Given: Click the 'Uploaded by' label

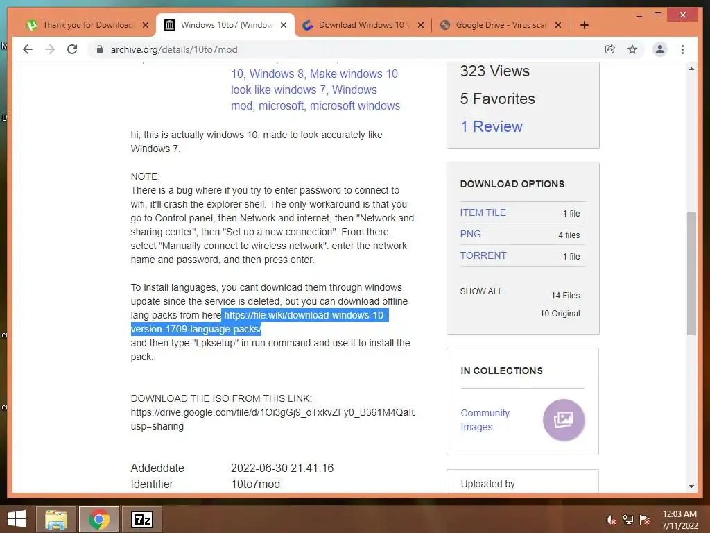Looking at the screenshot, I should pos(487,484).
